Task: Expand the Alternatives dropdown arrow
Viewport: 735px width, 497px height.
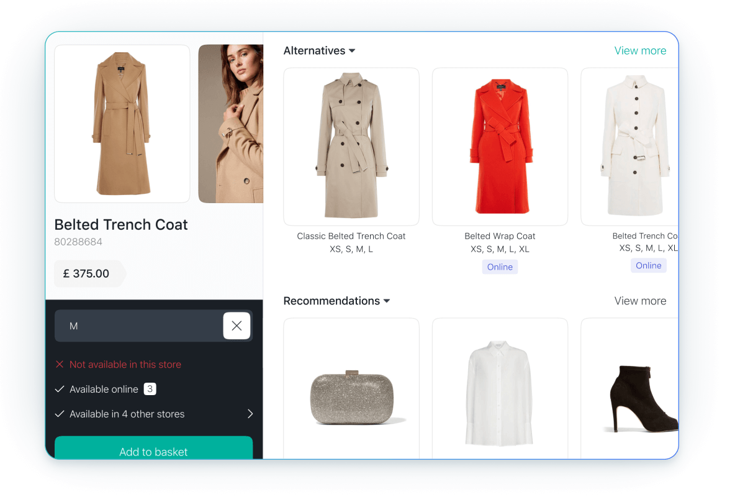Action: coord(352,51)
